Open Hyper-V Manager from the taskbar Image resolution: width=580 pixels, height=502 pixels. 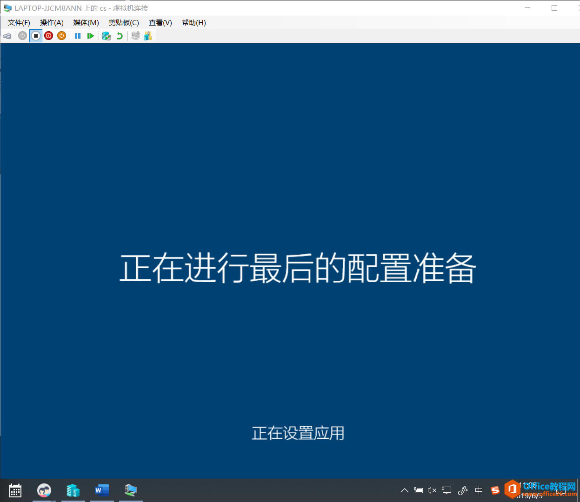[x=73, y=490]
